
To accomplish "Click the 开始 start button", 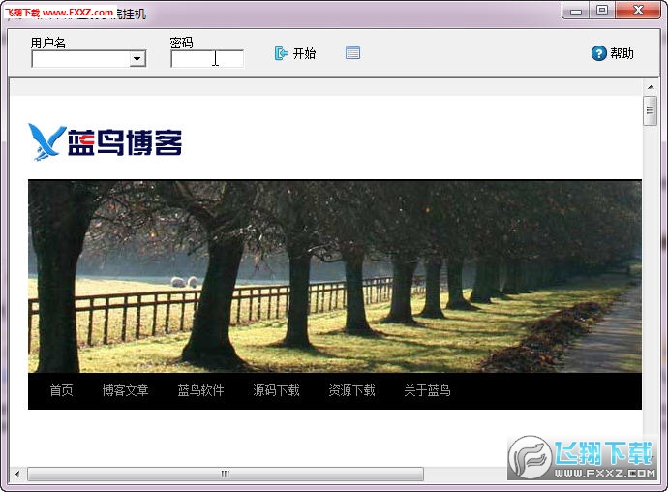I will point(295,53).
